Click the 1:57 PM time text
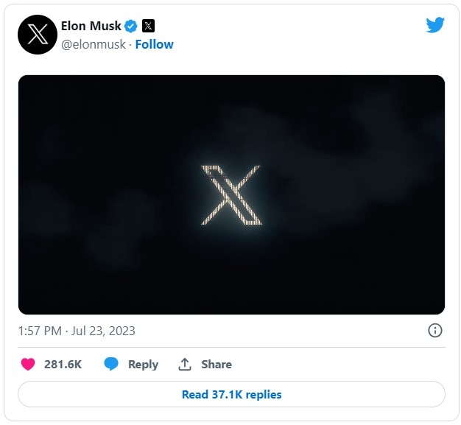This screenshot has height=425, width=461. (40, 331)
